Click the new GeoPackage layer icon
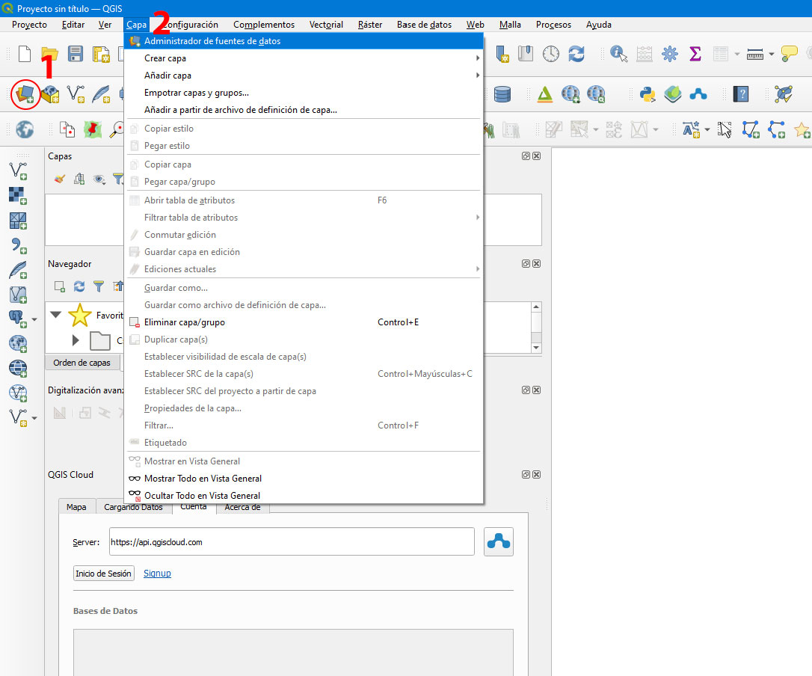 click(x=49, y=94)
